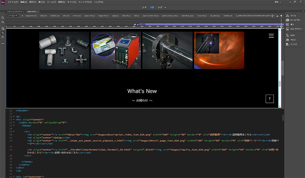Image resolution: width=305 pixels, height=178 pixels.
Task: Show more related files double-chevron
Action: pyautogui.click(x=277, y=16)
